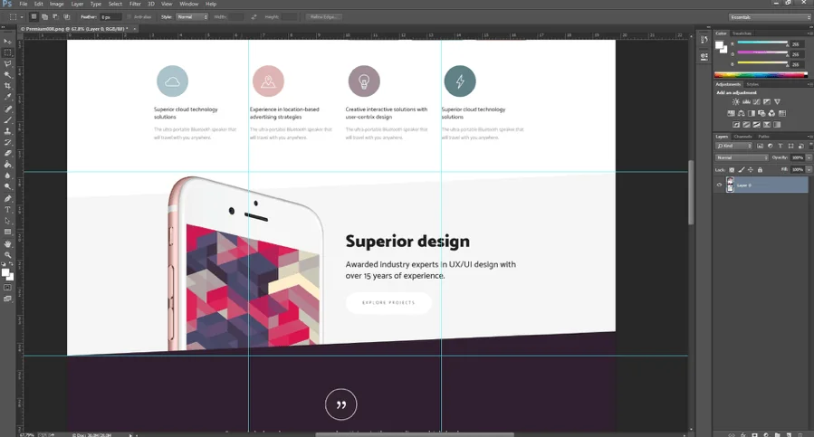The height and width of the screenshot is (437, 814).
Task: Add an Invert adjustment
Action: 735,125
